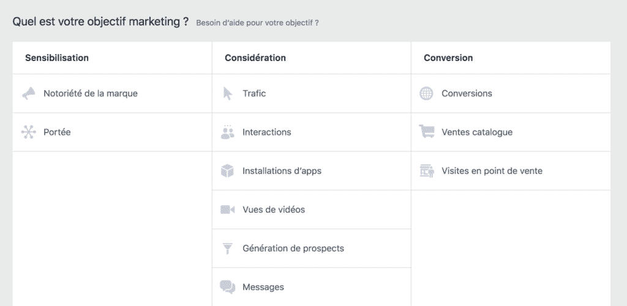This screenshot has width=627, height=306.
Task: Click the funnel icon for prospects
Action: 227,248
